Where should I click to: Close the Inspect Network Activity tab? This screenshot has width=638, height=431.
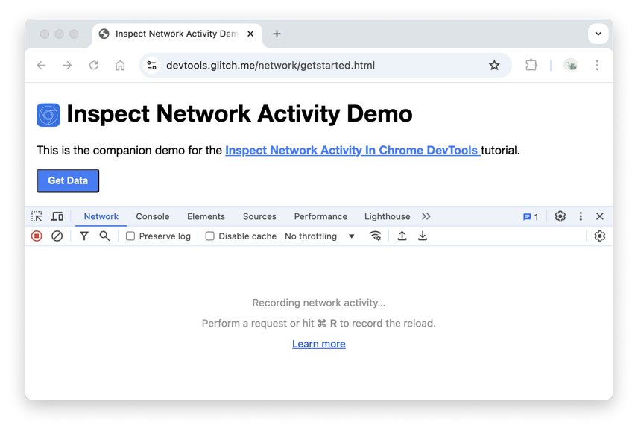pyautogui.click(x=250, y=34)
